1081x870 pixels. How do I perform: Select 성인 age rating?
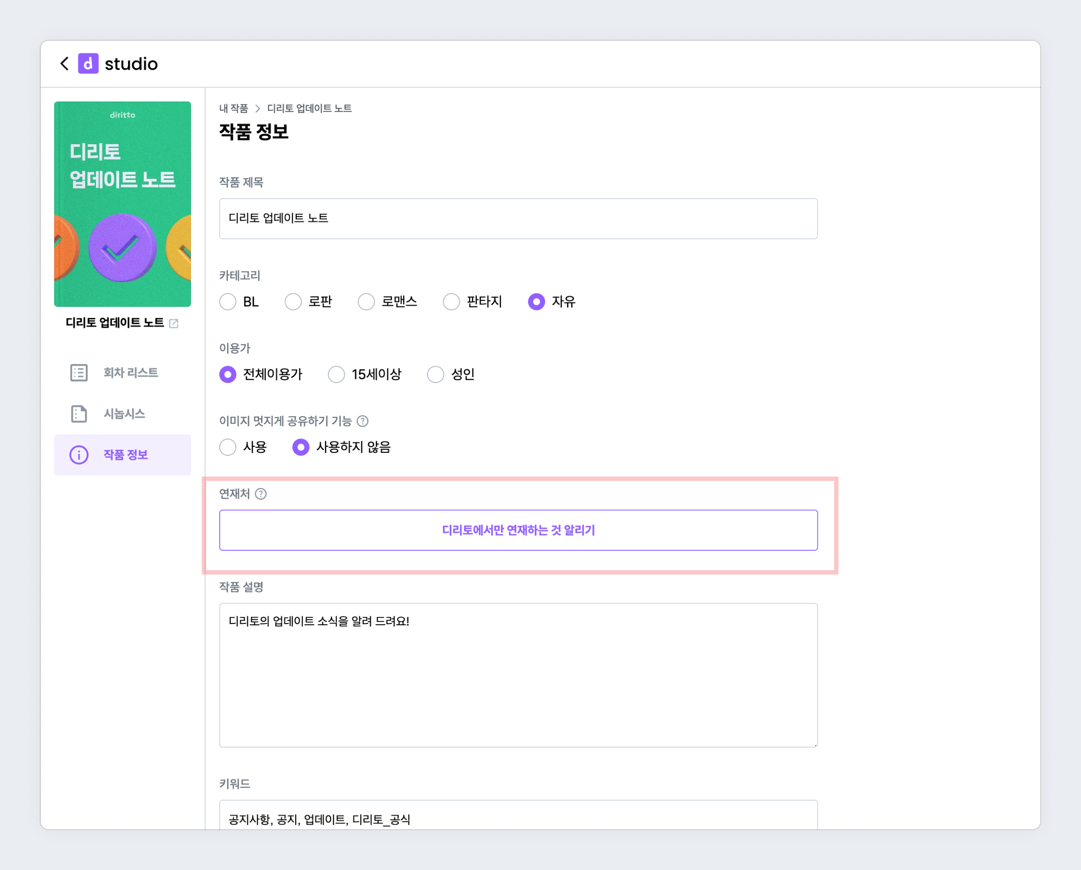point(436,374)
